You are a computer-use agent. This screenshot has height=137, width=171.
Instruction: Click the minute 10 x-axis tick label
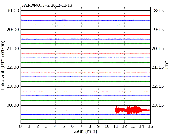point(107,126)
